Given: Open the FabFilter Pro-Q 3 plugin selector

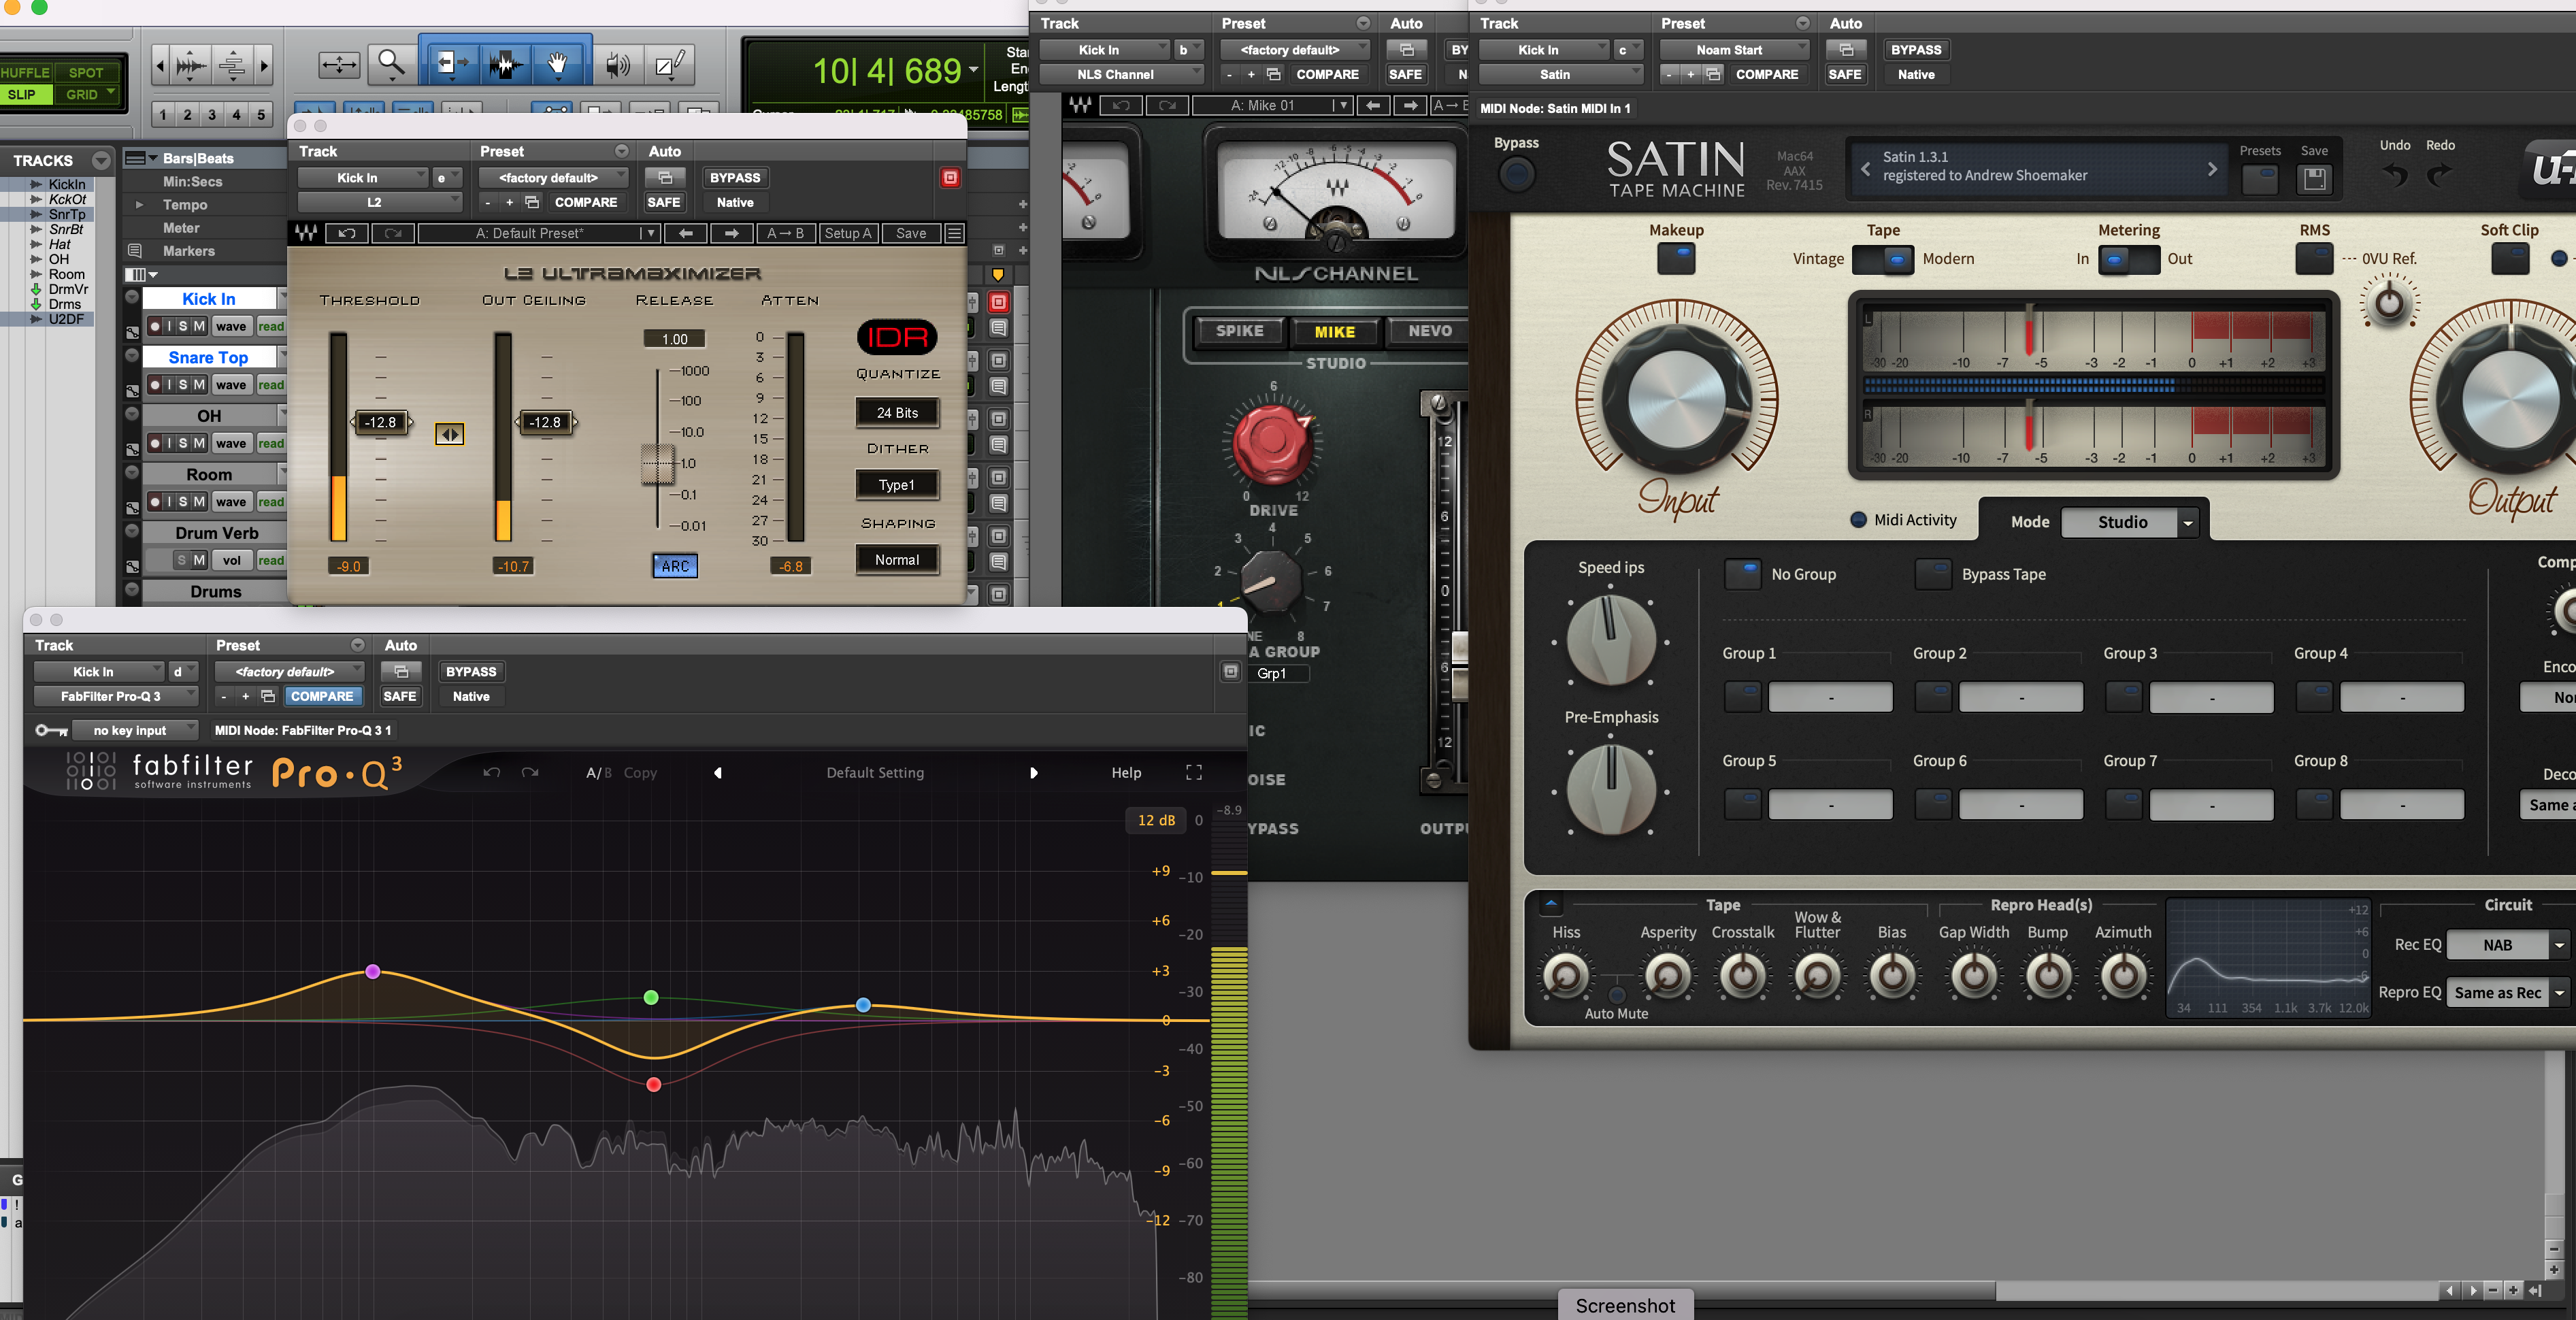Looking at the screenshot, I should 116,696.
